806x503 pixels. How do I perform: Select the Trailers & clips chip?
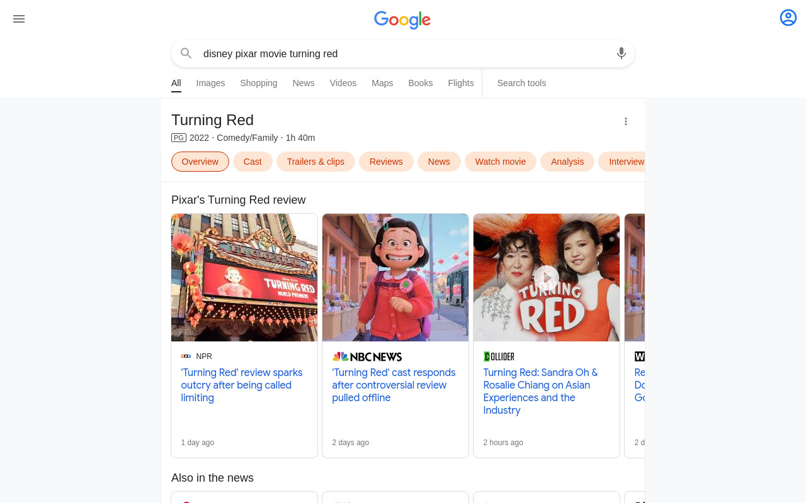pyautogui.click(x=315, y=162)
